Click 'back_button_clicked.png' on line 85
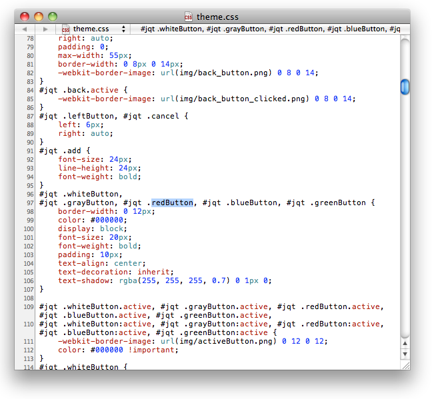432x399 pixels. point(251,99)
